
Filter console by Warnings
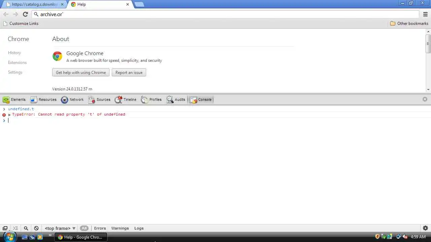tap(120, 228)
